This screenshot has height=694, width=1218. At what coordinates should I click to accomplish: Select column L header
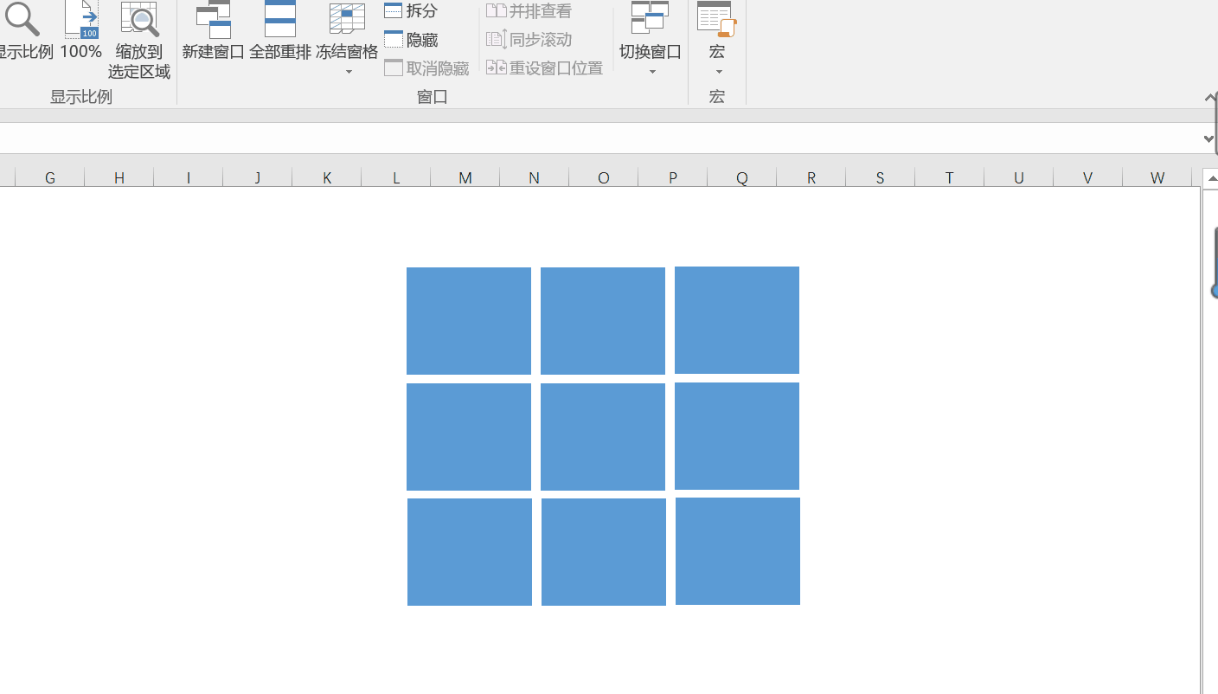pyautogui.click(x=396, y=177)
